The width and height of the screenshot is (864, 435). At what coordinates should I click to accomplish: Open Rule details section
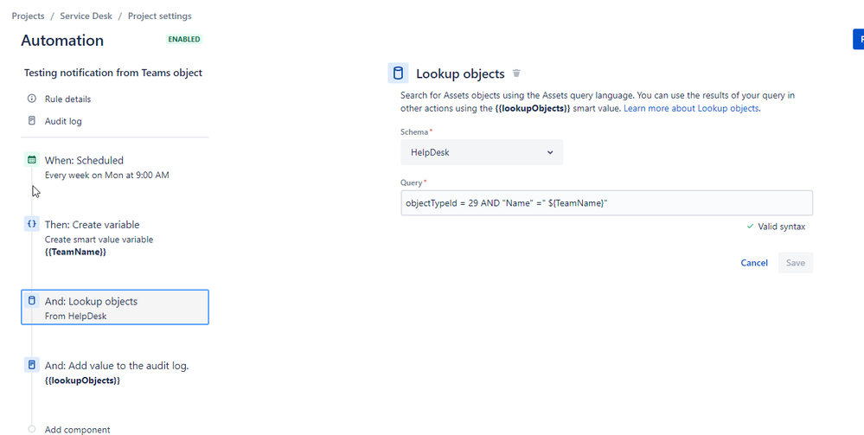coord(67,99)
